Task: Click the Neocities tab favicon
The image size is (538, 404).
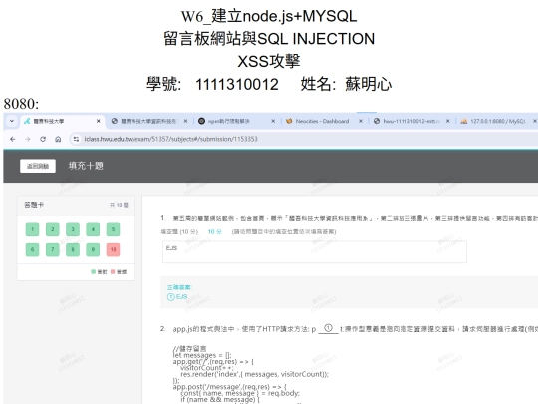Action: pyautogui.click(x=289, y=121)
